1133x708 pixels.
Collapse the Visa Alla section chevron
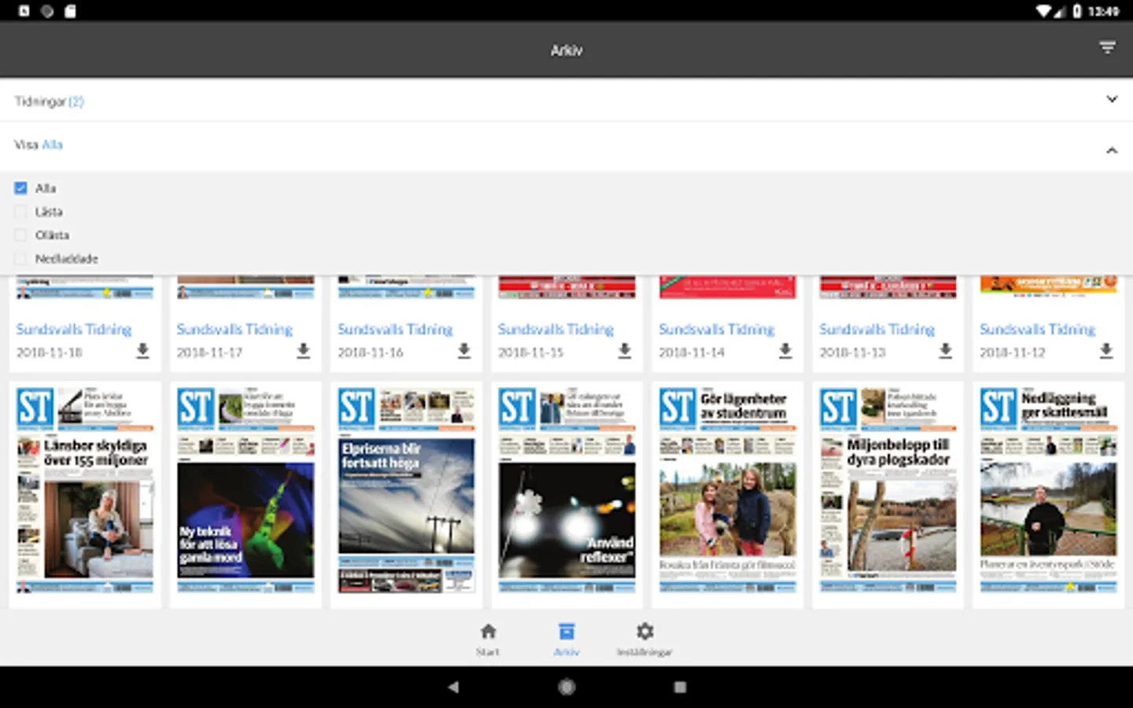pyautogui.click(x=1112, y=149)
